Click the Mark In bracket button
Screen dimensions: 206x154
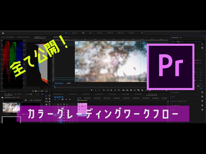click(x=96, y=90)
